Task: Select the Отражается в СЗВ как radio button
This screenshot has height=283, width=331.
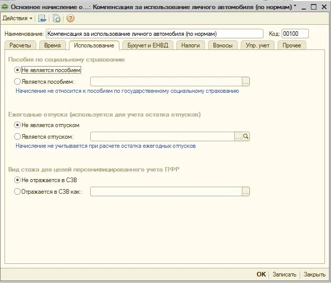Action: (17, 192)
